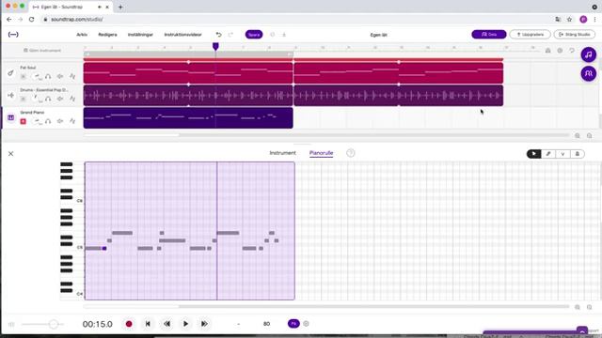Click the tempo value 80
Screen dimensions: 602x338
coord(266,324)
